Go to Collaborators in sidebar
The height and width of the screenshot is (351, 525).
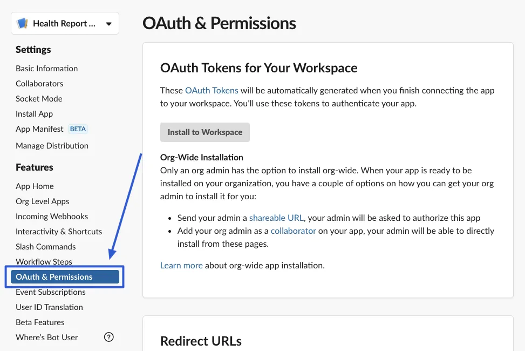[x=39, y=84]
